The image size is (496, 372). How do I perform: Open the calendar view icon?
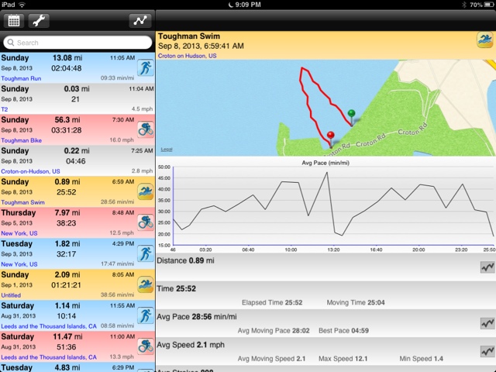pos(14,21)
